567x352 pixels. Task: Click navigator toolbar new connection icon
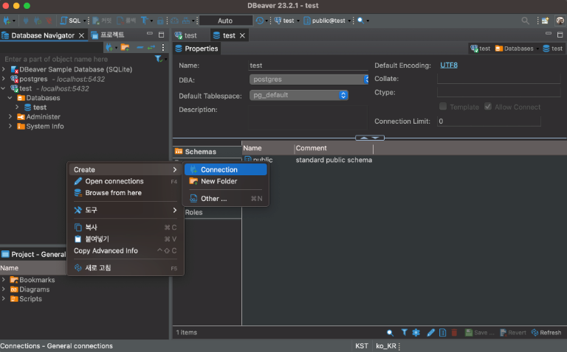tap(109, 47)
